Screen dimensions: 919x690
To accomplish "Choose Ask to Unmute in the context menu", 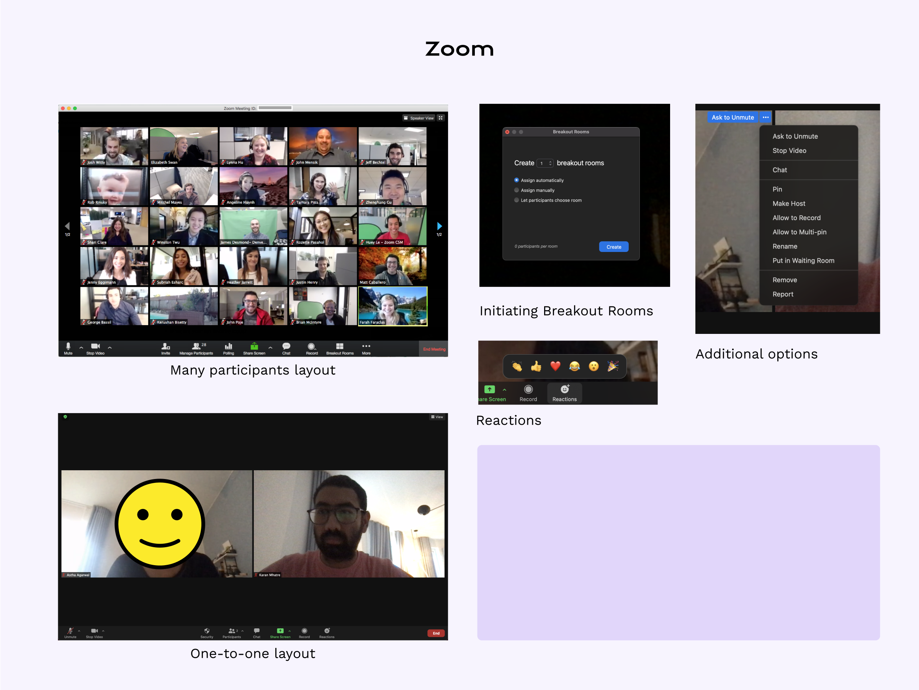I will [x=795, y=136].
